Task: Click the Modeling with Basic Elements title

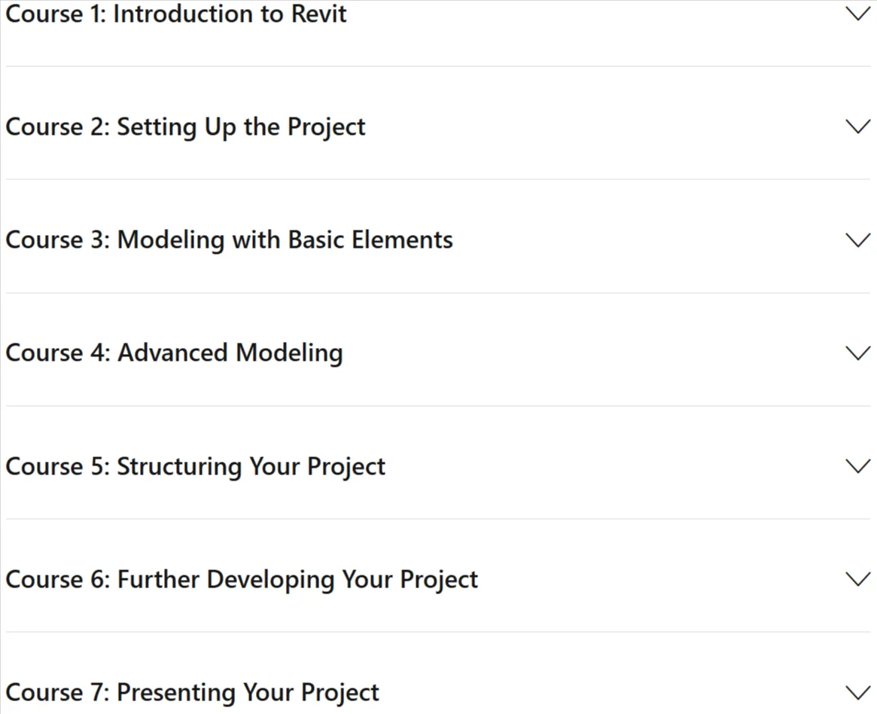Action: coord(285,240)
